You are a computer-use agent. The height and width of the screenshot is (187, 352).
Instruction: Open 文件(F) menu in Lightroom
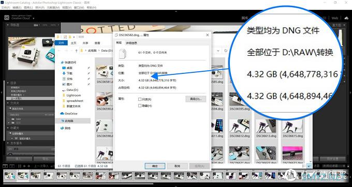pos(5,8)
